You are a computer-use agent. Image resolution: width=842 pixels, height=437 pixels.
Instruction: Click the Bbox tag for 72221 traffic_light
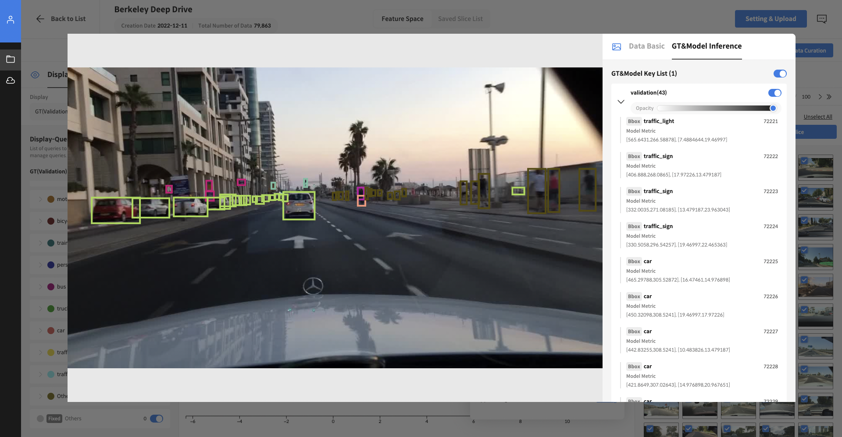coord(634,121)
